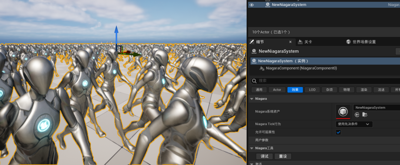Select the 杂项 filter button

click(x=329, y=90)
